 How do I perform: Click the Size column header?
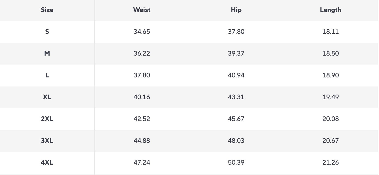click(x=47, y=10)
